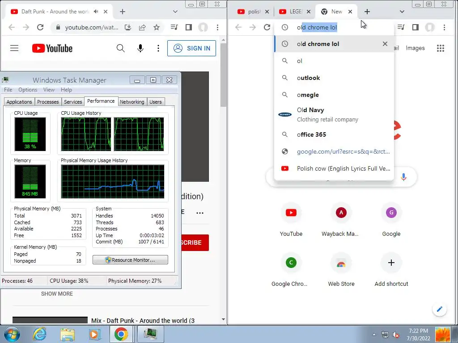Customize this page pencil icon
The height and width of the screenshot is (343, 458).
click(440, 309)
